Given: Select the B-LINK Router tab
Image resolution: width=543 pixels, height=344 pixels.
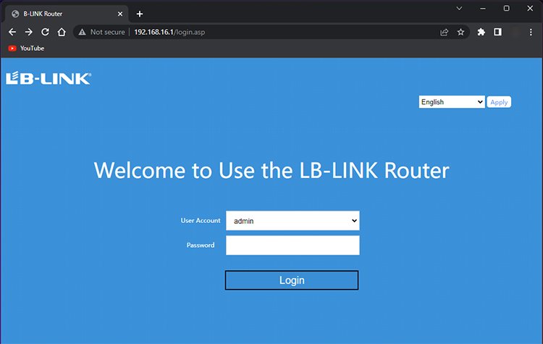Looking at the screenshot, I should [67, 14].
